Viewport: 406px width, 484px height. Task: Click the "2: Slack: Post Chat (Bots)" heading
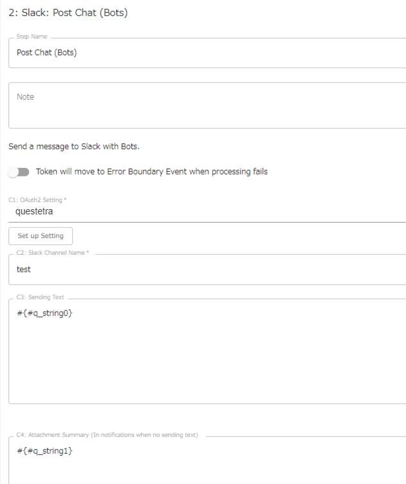[x=68, y=13]
